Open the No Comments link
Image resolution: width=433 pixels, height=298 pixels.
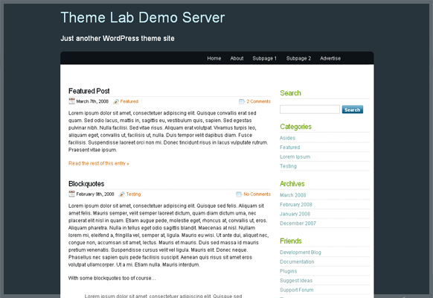tap(257, 194)
